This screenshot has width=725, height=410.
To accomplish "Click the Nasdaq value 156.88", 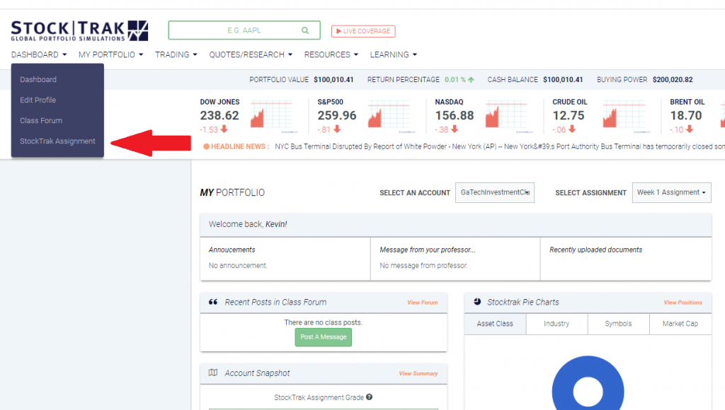I will point(455,115).
